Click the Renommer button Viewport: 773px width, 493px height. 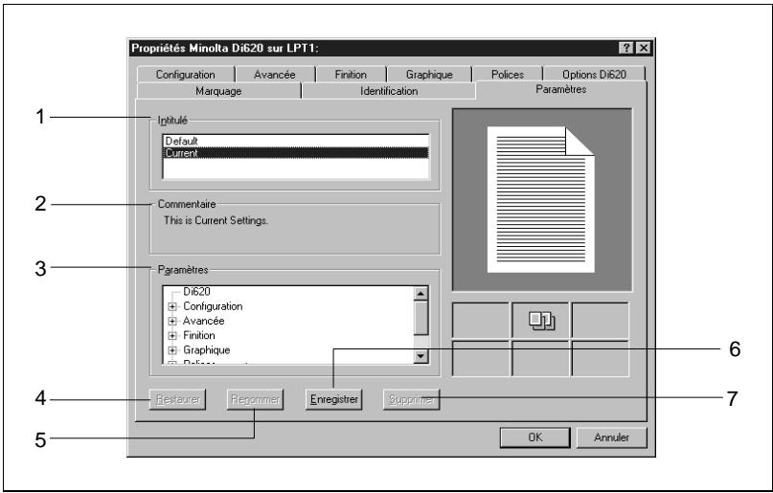point(256,399)
